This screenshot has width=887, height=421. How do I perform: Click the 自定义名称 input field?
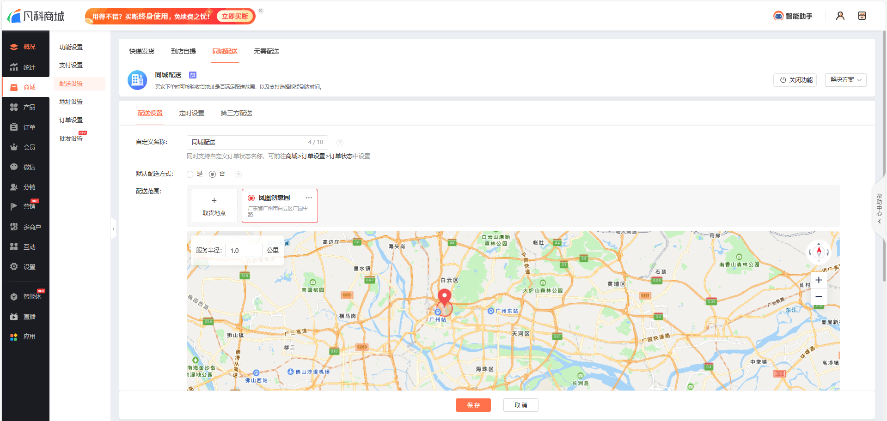[x=257, y=142]
